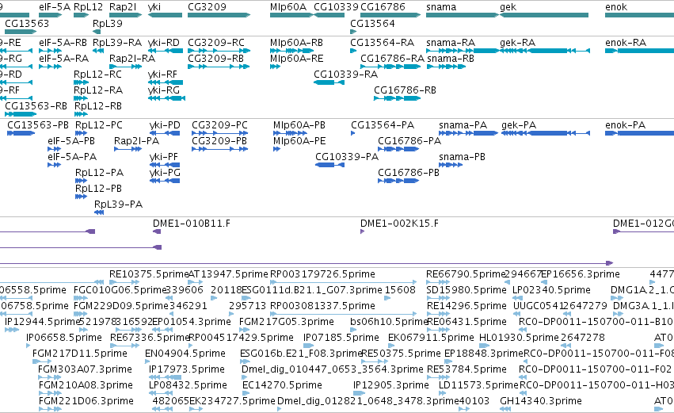Click protein label RpL12-PC

[x=99, y=125]
